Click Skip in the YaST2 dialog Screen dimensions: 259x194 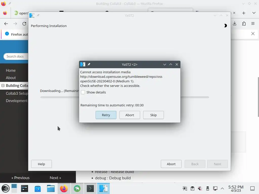tap(154, 115)
